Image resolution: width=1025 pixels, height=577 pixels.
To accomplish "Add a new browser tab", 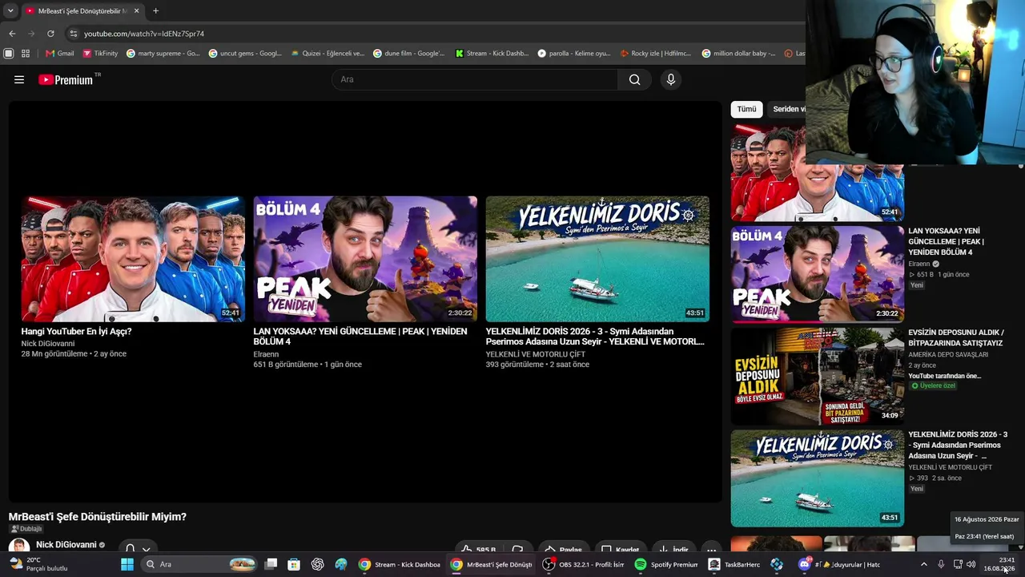I will click(x=155, y=11).
